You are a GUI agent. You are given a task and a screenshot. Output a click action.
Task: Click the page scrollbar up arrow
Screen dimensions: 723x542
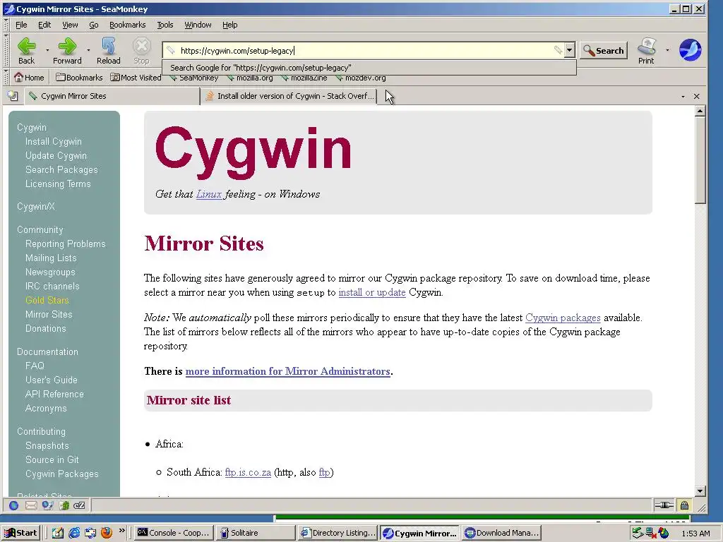point(700,111)
